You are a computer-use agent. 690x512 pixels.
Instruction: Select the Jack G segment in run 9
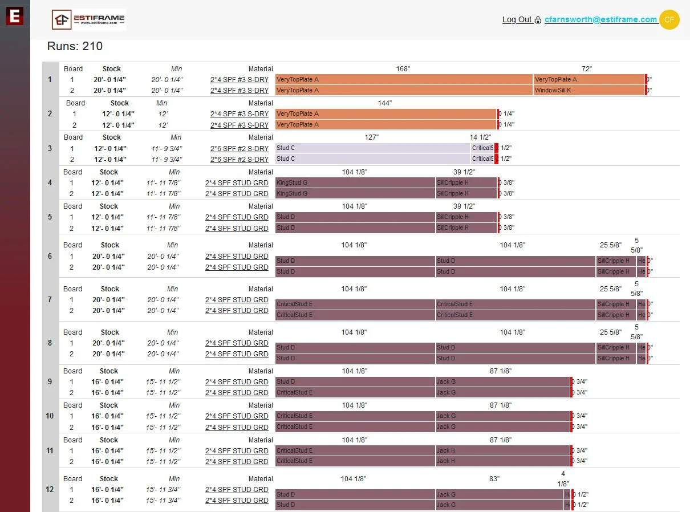(x=502, y=381)
